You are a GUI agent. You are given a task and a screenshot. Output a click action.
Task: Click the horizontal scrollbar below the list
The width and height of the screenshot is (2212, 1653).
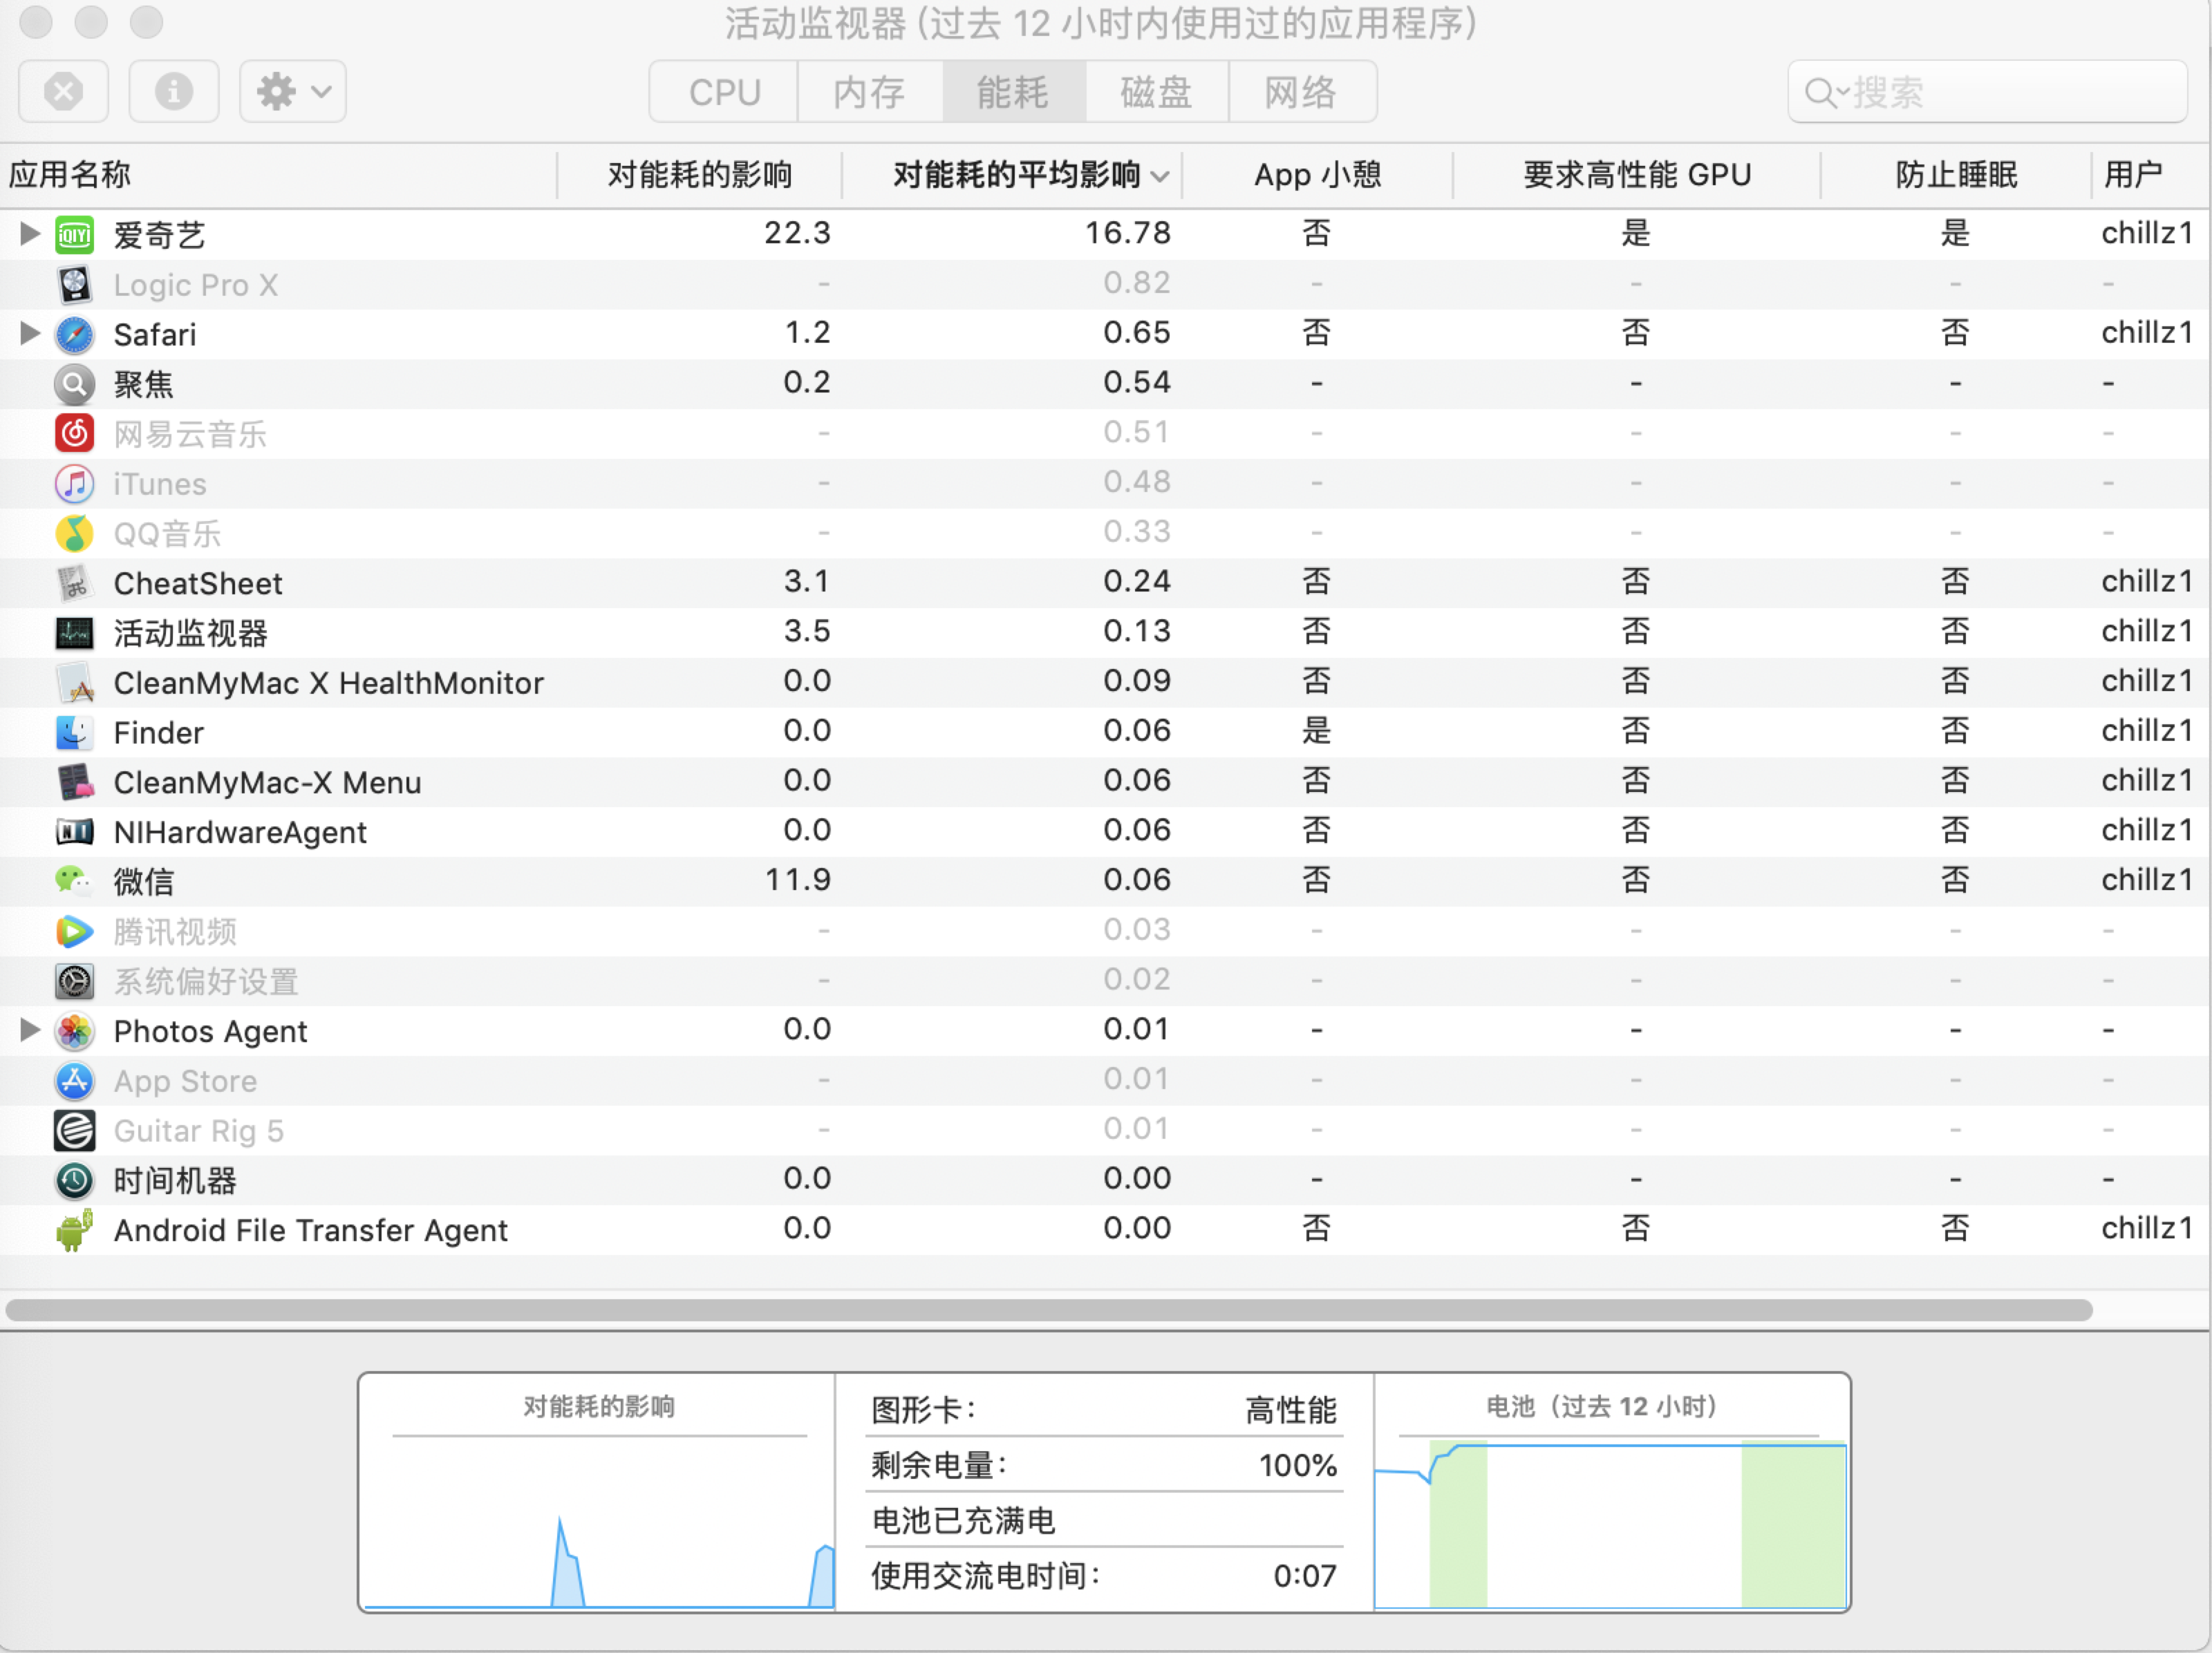(1048, 1310)
